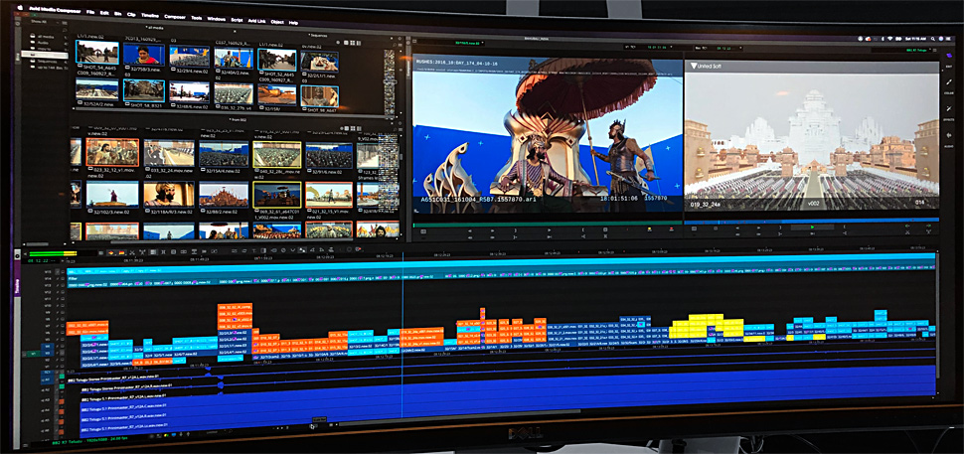Select the V14 track selector
This screenshot has width=964, height=454.
[x=48, y=278]
